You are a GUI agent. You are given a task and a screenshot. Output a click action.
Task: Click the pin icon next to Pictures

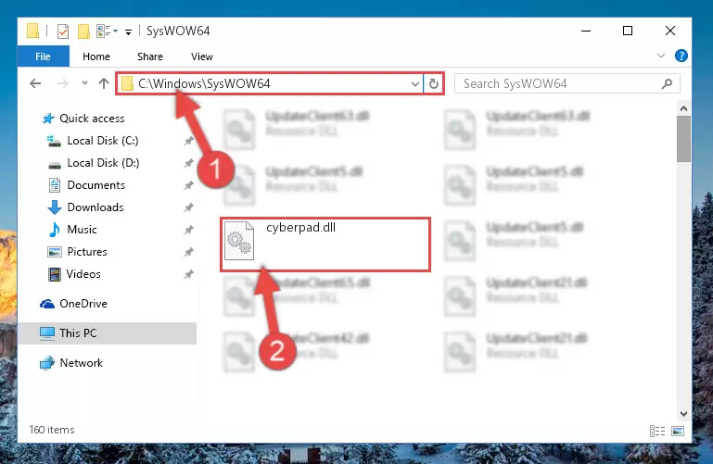pyautogui.click(x=189, y=253)
